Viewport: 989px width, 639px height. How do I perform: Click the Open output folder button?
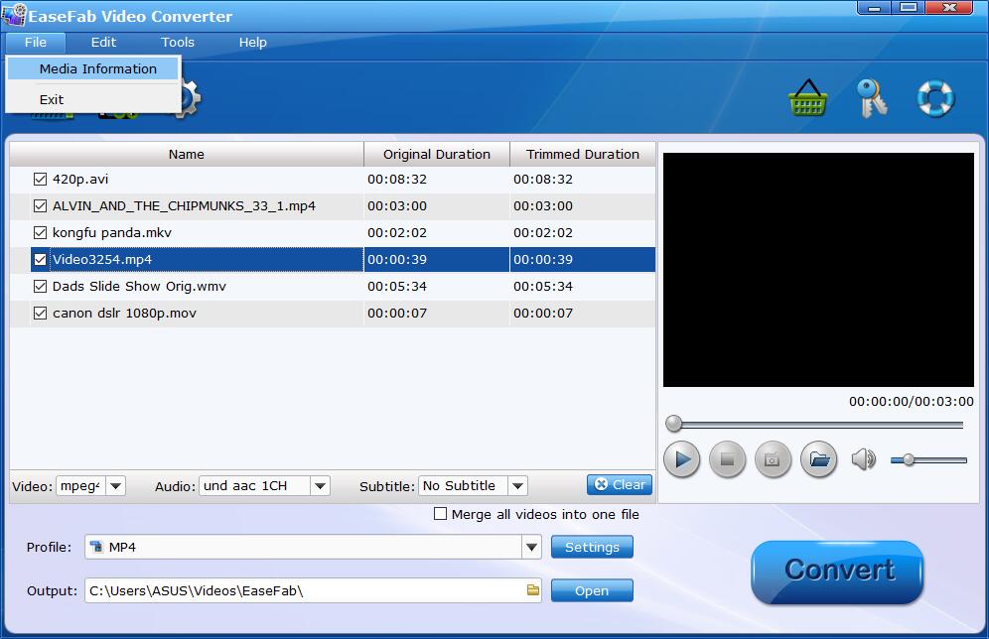pyautogui.click(x=592, y=590)
